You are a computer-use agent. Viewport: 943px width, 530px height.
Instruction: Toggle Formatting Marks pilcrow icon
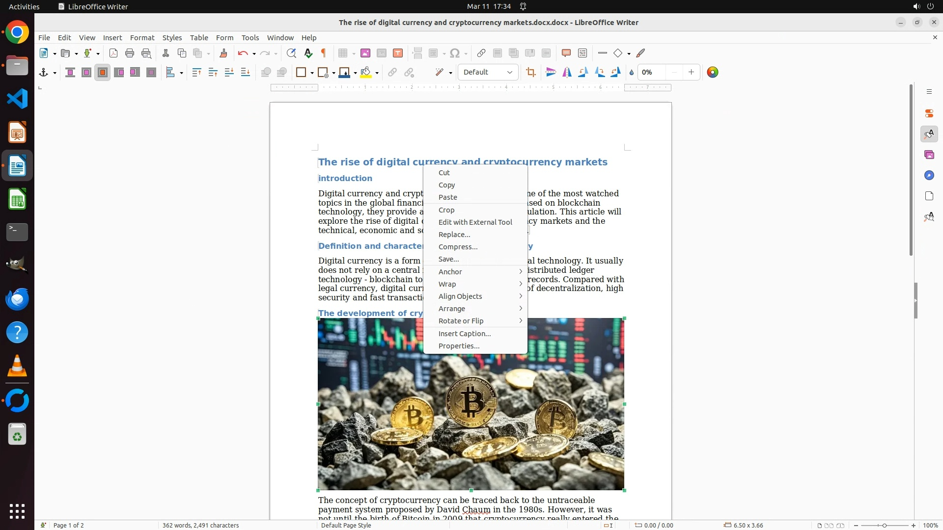[x=324, y=53]
